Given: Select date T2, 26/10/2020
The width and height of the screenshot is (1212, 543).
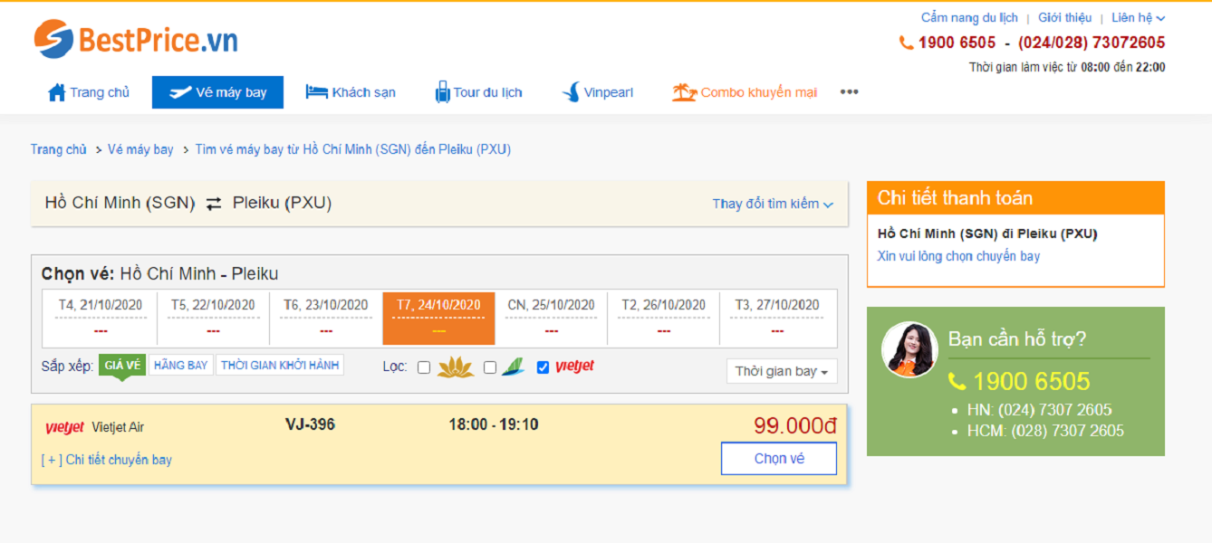Looking at the screenshot, I should pos(663,318).
